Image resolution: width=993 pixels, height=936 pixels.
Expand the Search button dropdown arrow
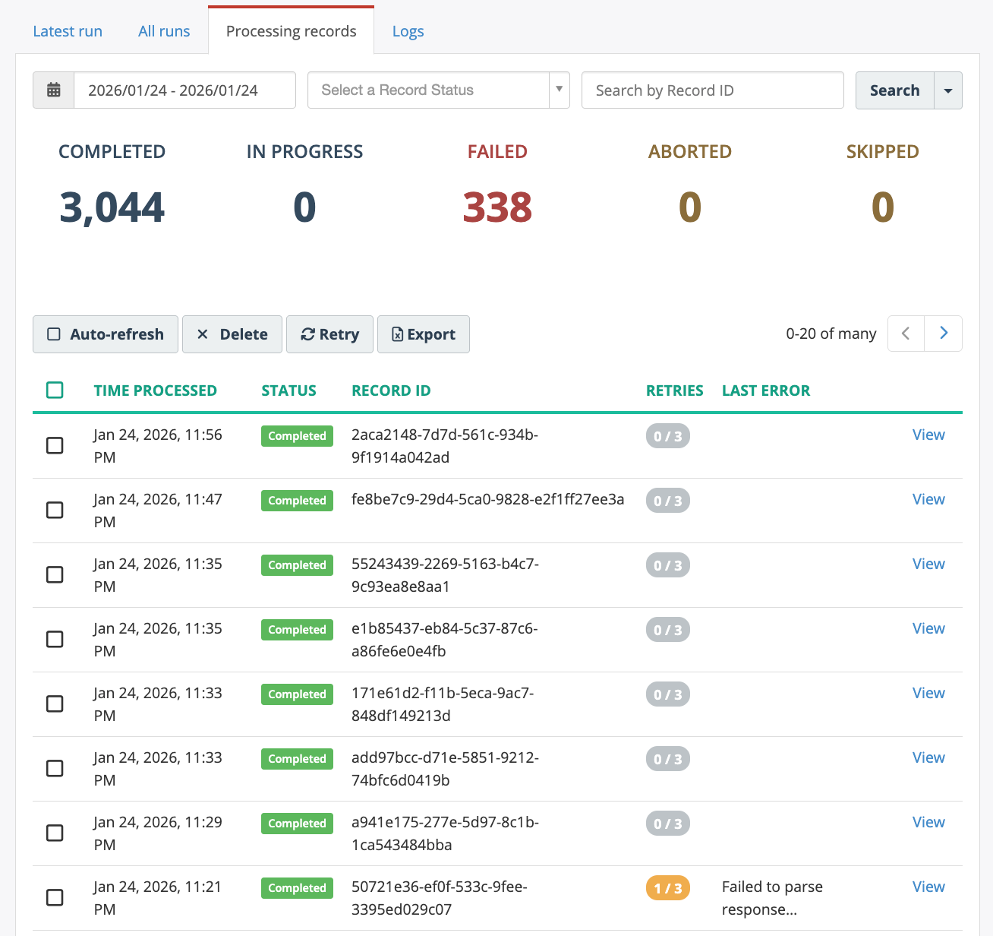[x=947, y=90]
